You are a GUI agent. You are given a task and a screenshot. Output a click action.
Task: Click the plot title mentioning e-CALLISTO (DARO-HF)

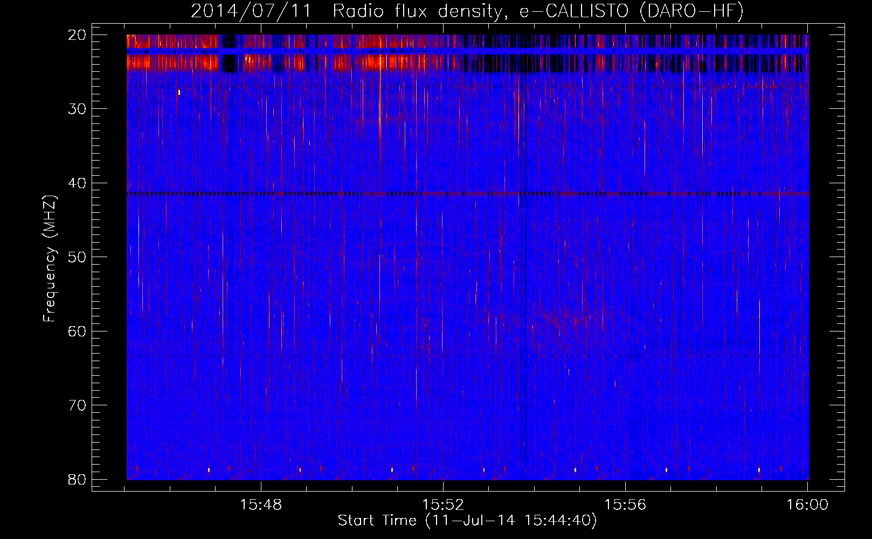tap(467, 11)
